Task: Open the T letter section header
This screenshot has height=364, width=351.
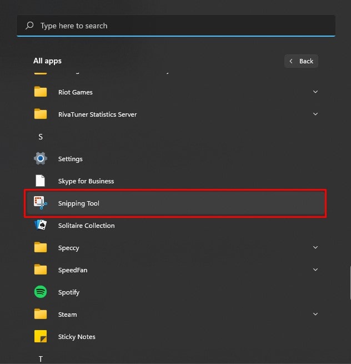Action: click(41, 359)
